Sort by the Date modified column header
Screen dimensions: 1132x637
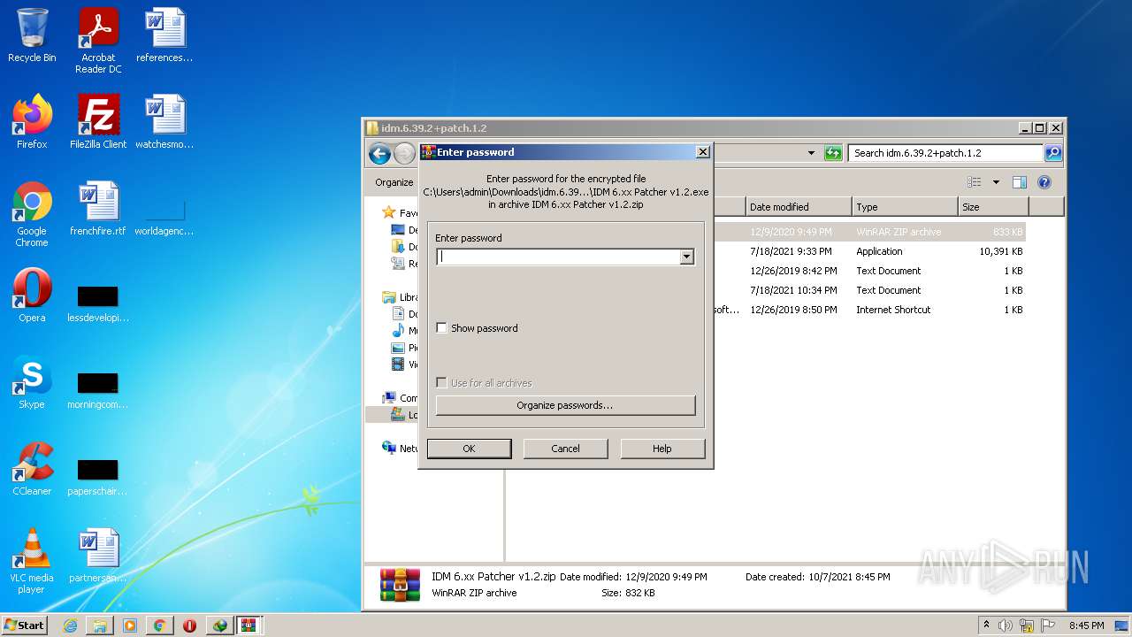click(799, 207)
